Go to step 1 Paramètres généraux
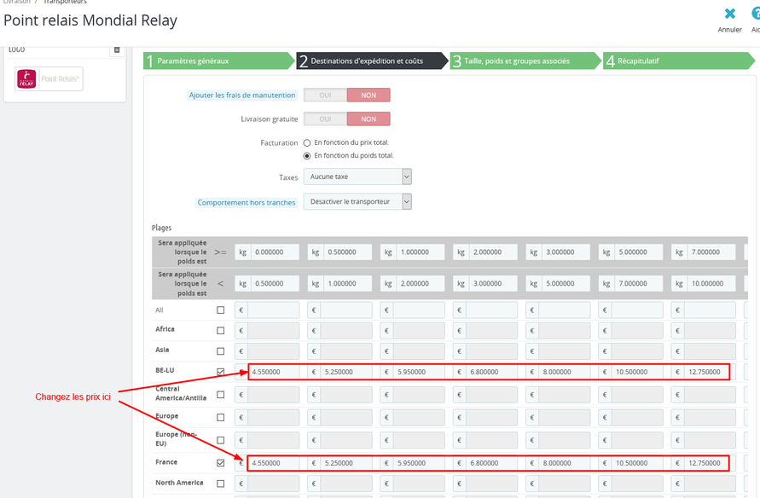 point(219,61)
